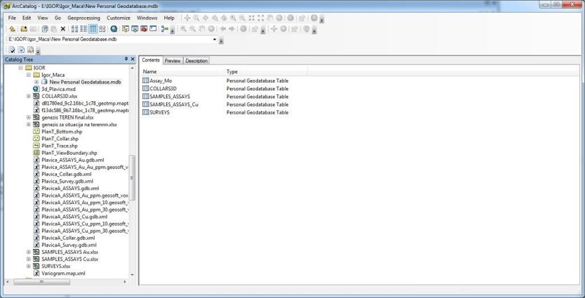Select the Details view toolbar button
Screen dimensions: 585x298
(x=93, y=29)
